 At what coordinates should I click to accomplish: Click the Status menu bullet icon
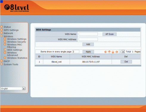tap(1, 27)
